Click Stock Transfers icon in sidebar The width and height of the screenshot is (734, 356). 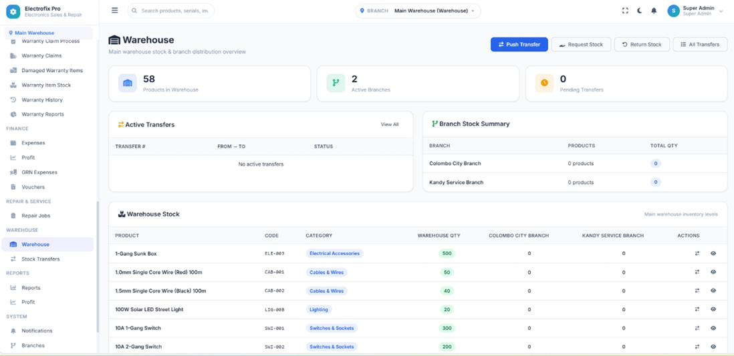click(13, 258)
